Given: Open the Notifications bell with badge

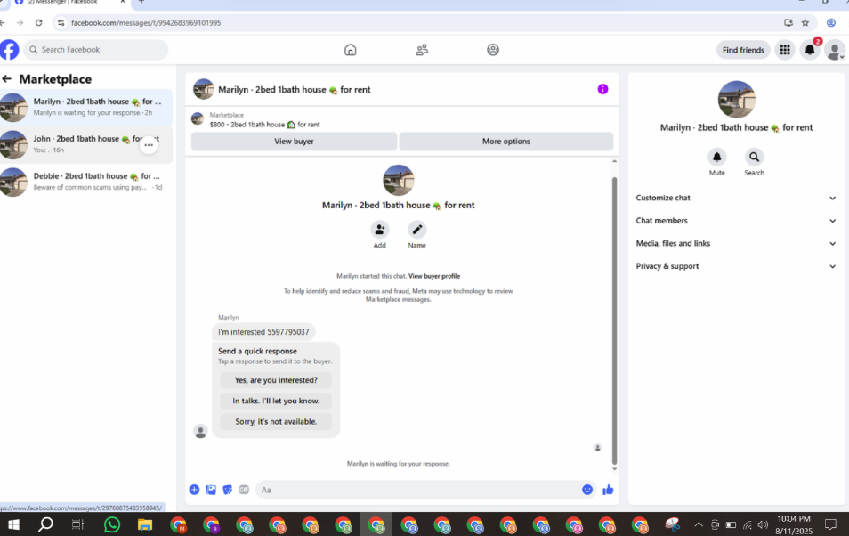Looking at the screenshot, I should click(x=810, y=50).
